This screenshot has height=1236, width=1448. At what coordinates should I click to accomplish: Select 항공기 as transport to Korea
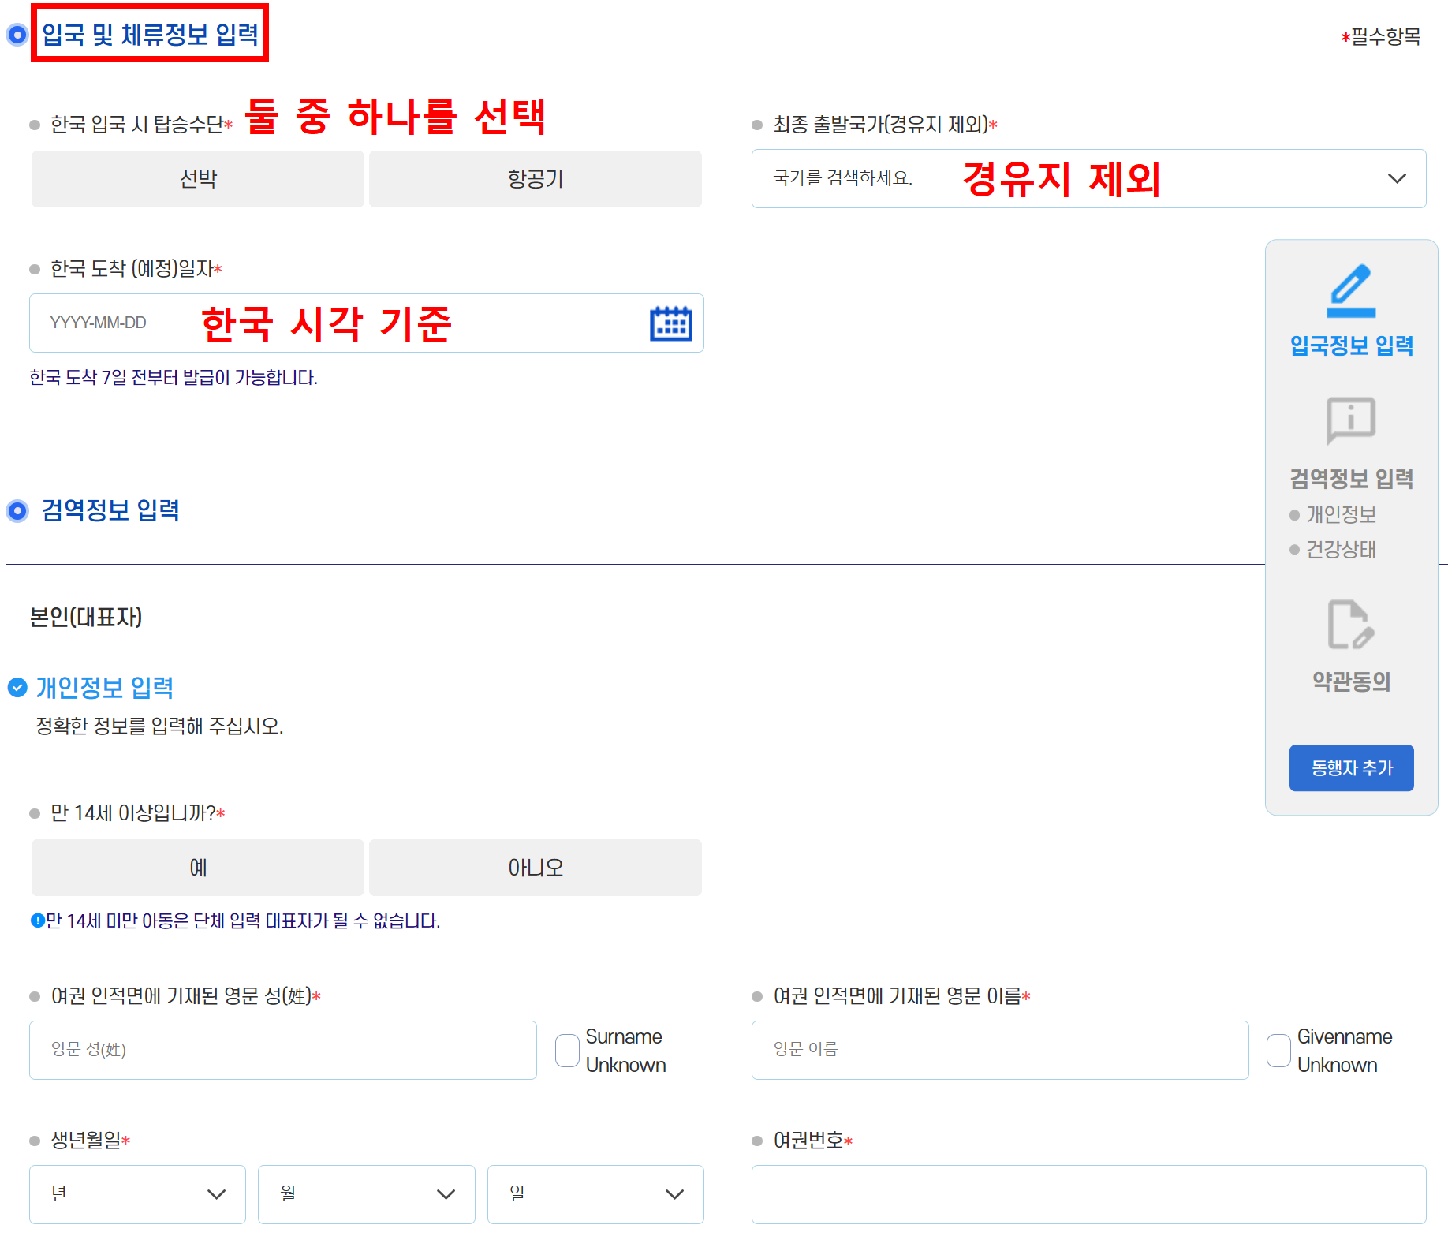pyautogui.click(x=536, y=179)
